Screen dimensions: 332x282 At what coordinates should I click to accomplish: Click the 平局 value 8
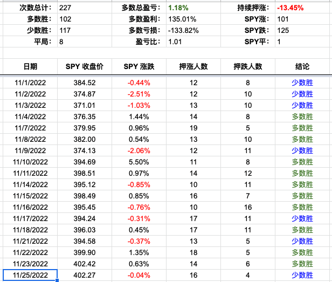(85, 42)
